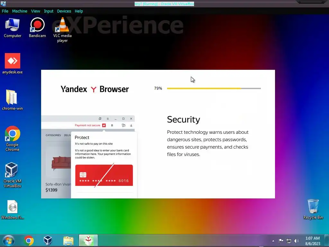Launch Google Chrome desktop shortcut

click(x=13, y=139)
